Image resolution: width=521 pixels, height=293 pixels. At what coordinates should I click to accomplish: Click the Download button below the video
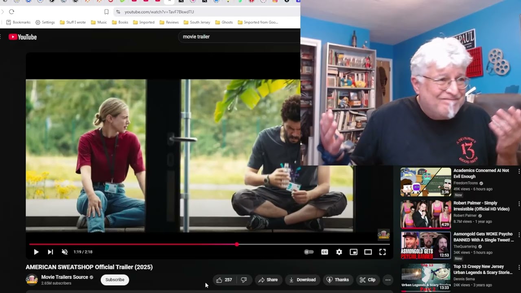pyautogui.click(x=302, y=280)
